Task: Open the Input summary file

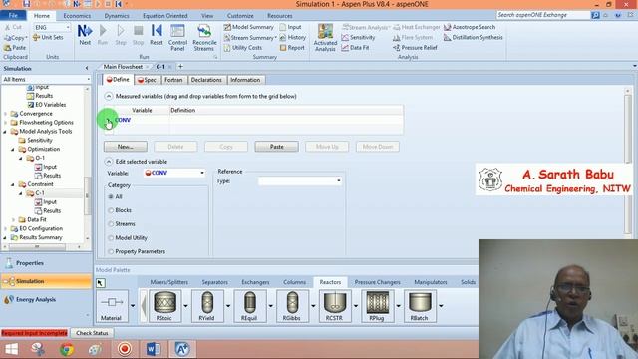Action: tap(290, 27)
